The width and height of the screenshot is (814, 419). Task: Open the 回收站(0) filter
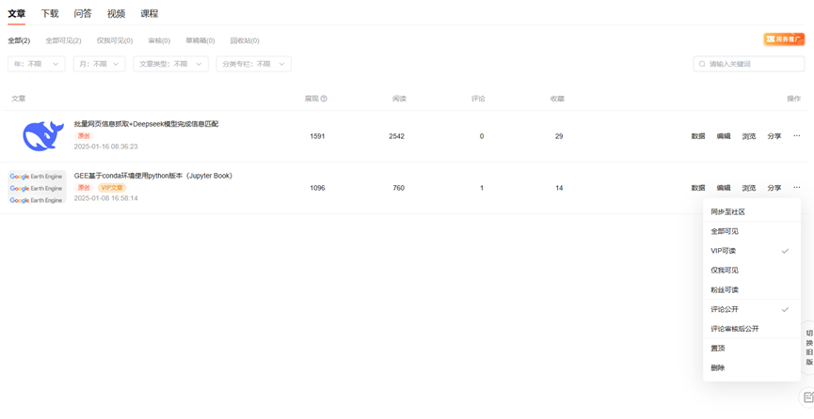point(245,40)
